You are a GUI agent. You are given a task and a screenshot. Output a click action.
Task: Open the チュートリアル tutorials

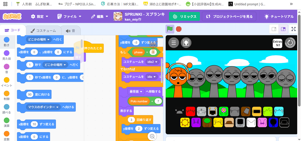click(x=279, y=16)
